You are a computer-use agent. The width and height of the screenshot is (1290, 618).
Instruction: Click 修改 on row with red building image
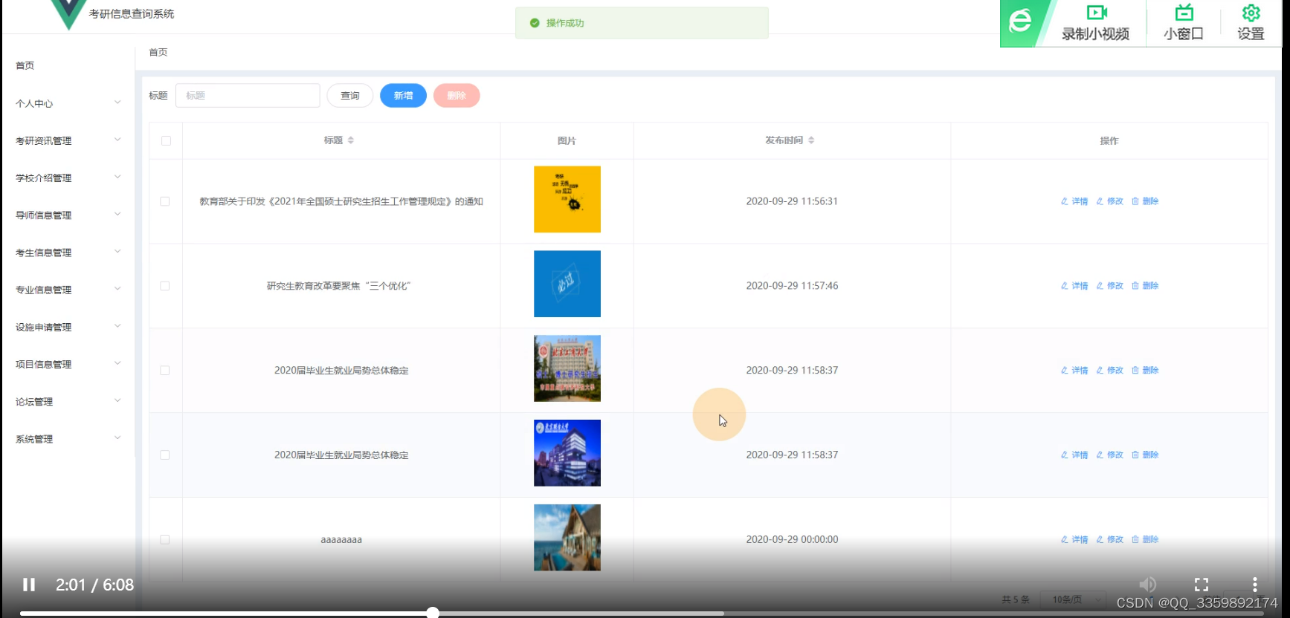point(1109,371)
